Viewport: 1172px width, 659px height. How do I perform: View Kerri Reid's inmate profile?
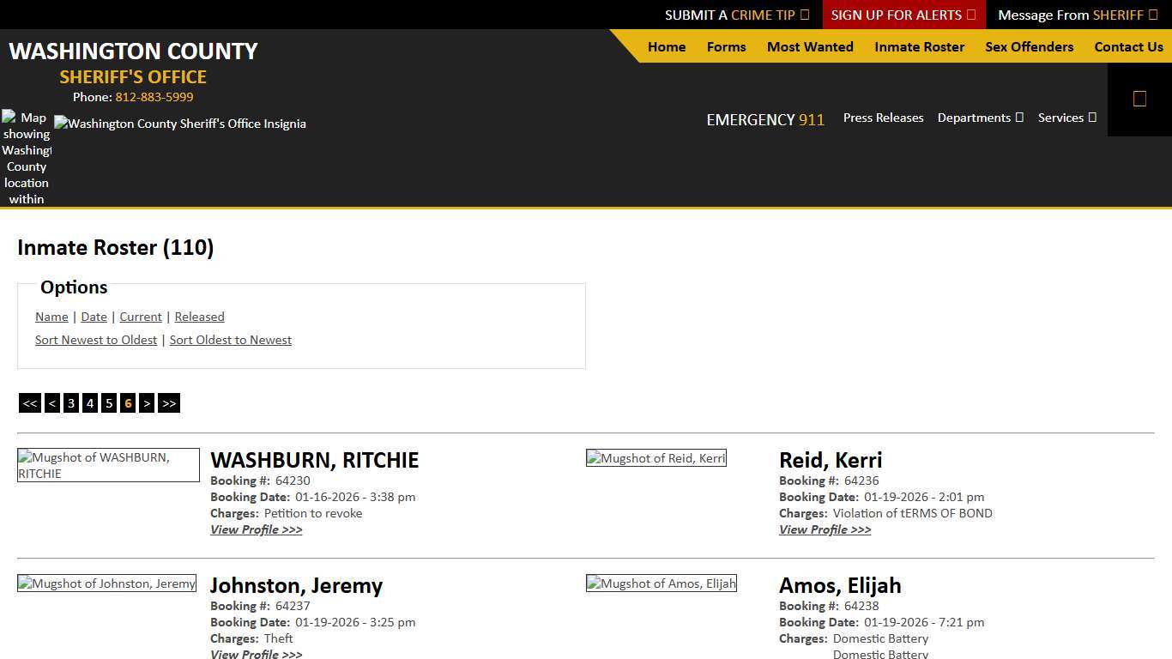[825, 529]
